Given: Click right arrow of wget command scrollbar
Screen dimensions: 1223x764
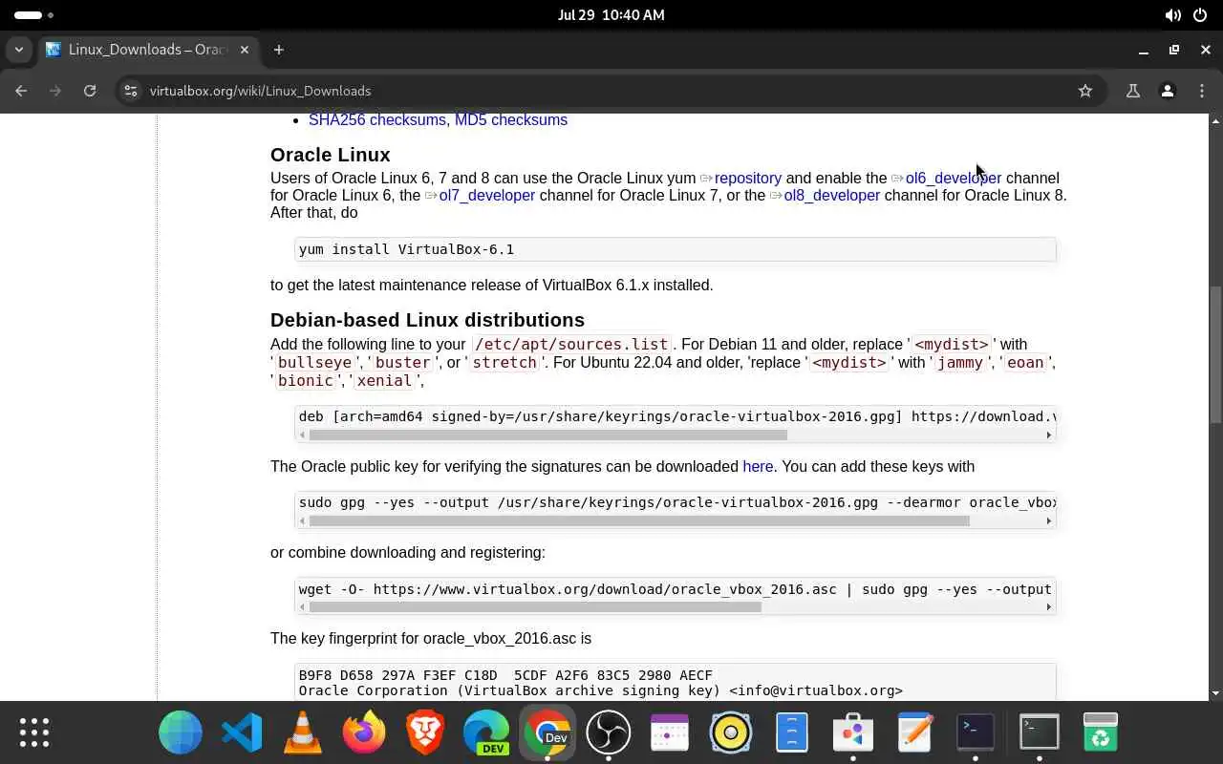Looking at the screenshot, I should tap(1049, 607).
